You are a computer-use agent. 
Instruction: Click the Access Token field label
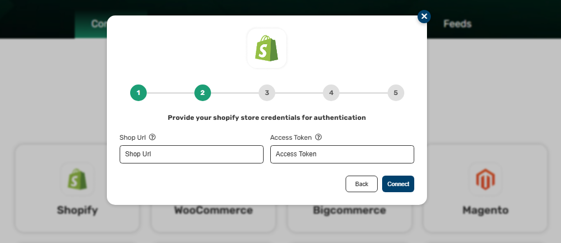point(291,138)
